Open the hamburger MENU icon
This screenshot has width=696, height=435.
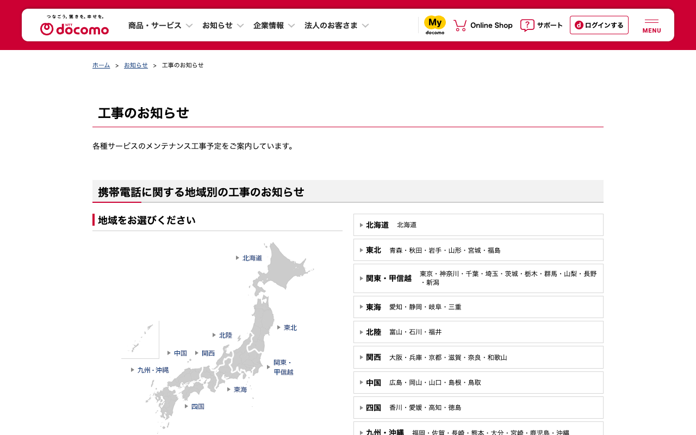[651, 26]
